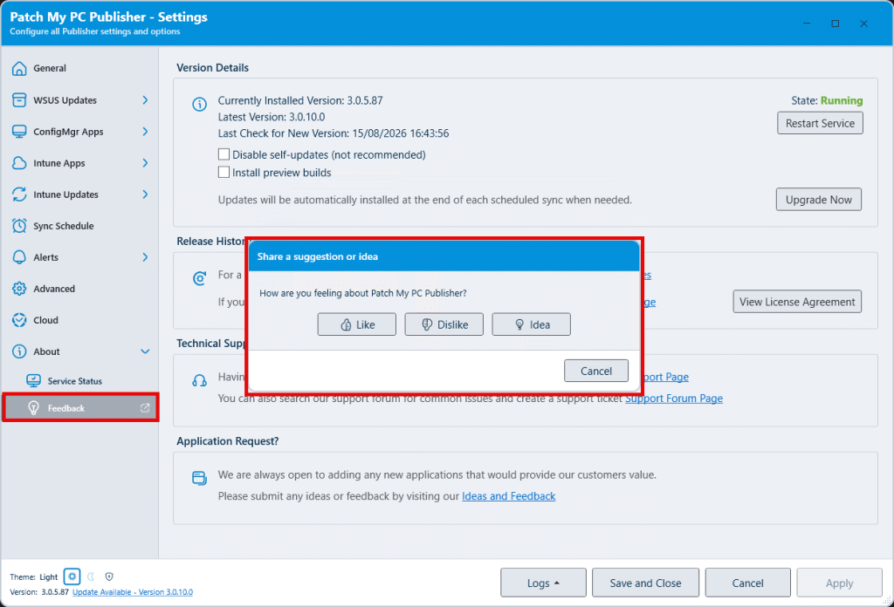Check Disable self-updates (not recommended)
The image size is (894, 607).
point(224,154)
